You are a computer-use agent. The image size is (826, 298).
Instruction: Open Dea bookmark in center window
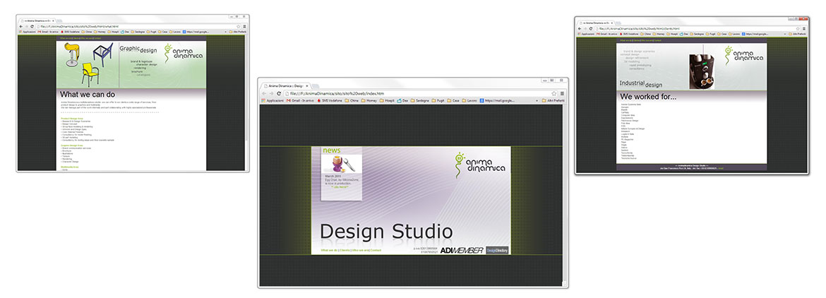(402, 100)
